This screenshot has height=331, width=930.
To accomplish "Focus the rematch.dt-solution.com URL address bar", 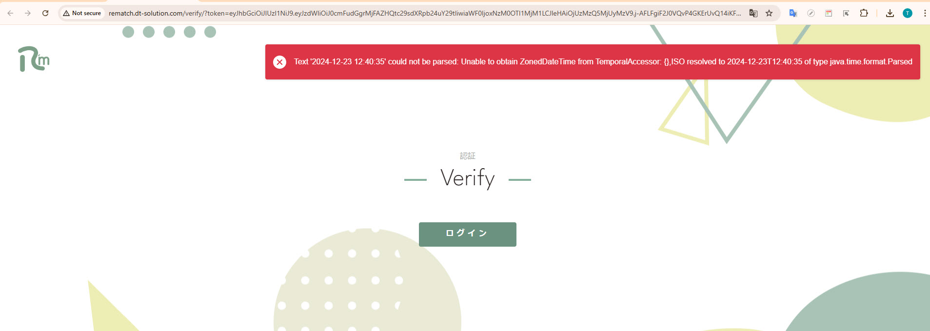I will [424, 13].
